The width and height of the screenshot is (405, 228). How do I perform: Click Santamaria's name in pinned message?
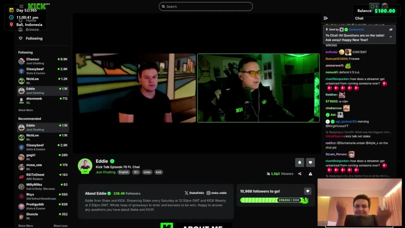(x=356, y=29)
